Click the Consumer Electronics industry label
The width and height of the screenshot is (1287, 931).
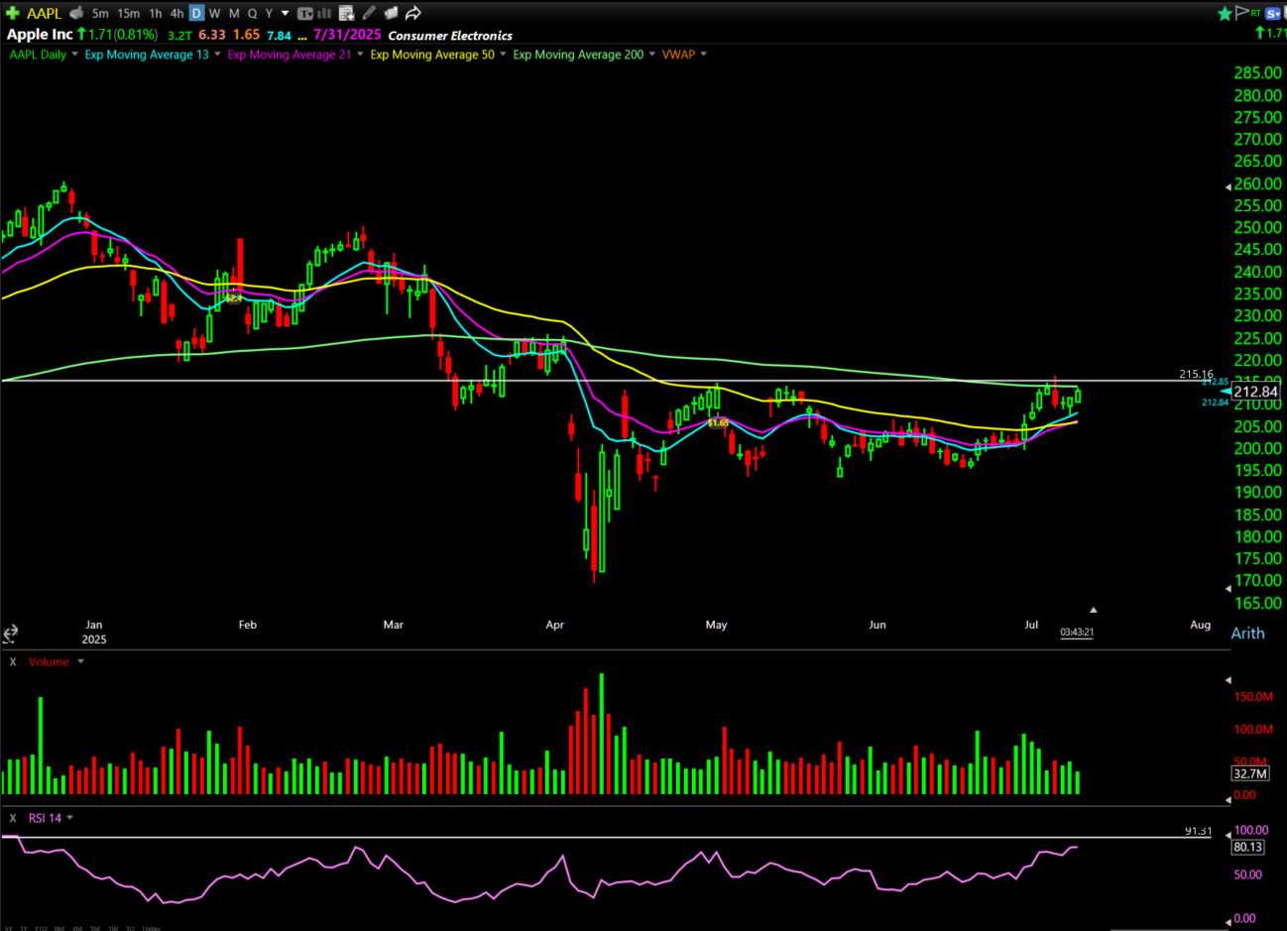(450, 35)
